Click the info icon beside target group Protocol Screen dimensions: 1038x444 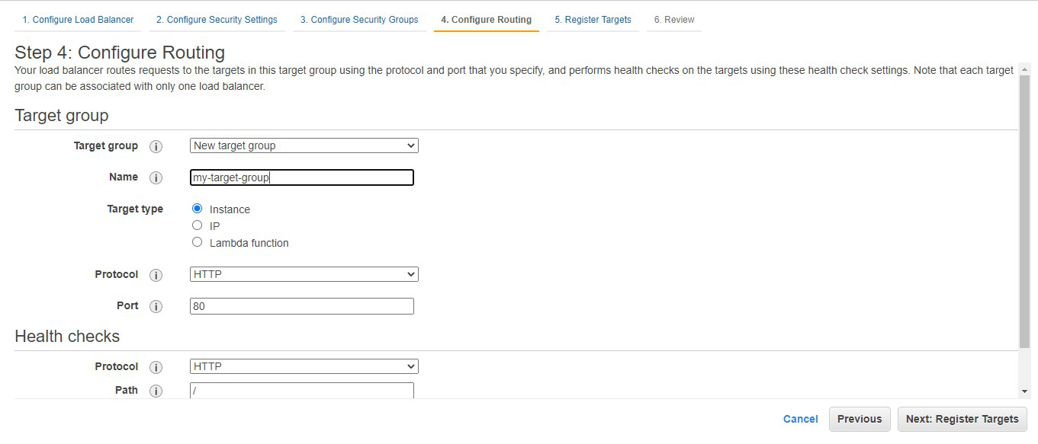point(156,275)
